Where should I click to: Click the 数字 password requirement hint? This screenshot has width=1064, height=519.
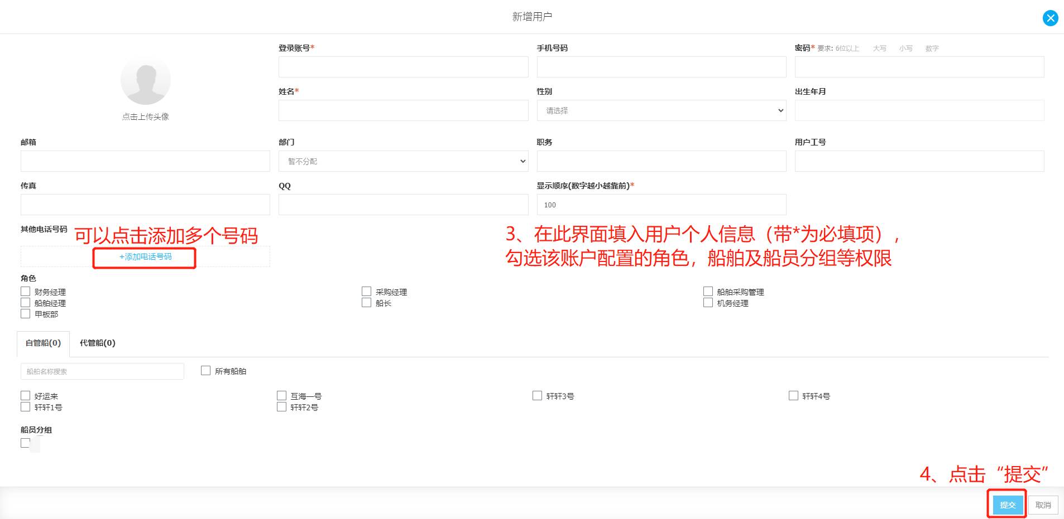932,48
